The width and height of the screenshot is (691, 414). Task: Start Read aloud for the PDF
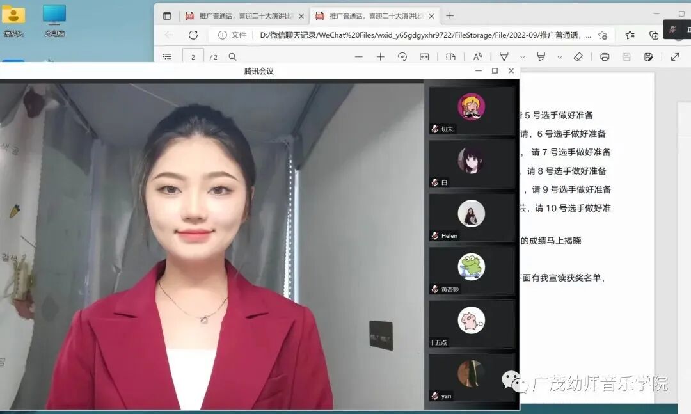pyautogui.click(x=477, y=57)
